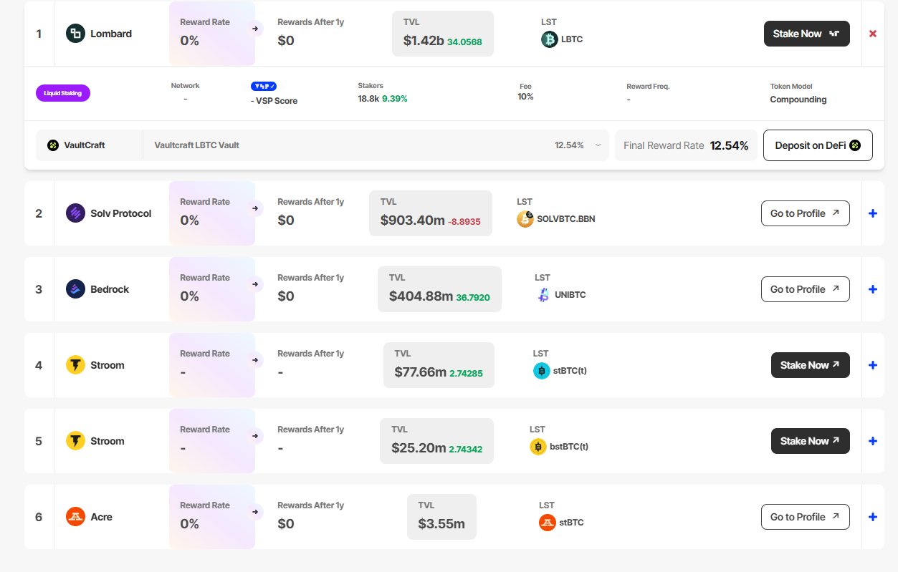
Task: Click the LBTC token icon
Action: pos(549,39)
